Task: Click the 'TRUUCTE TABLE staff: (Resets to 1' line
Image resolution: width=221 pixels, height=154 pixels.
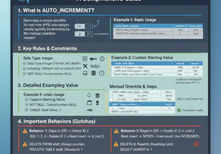Action: (x=56, y=149)
